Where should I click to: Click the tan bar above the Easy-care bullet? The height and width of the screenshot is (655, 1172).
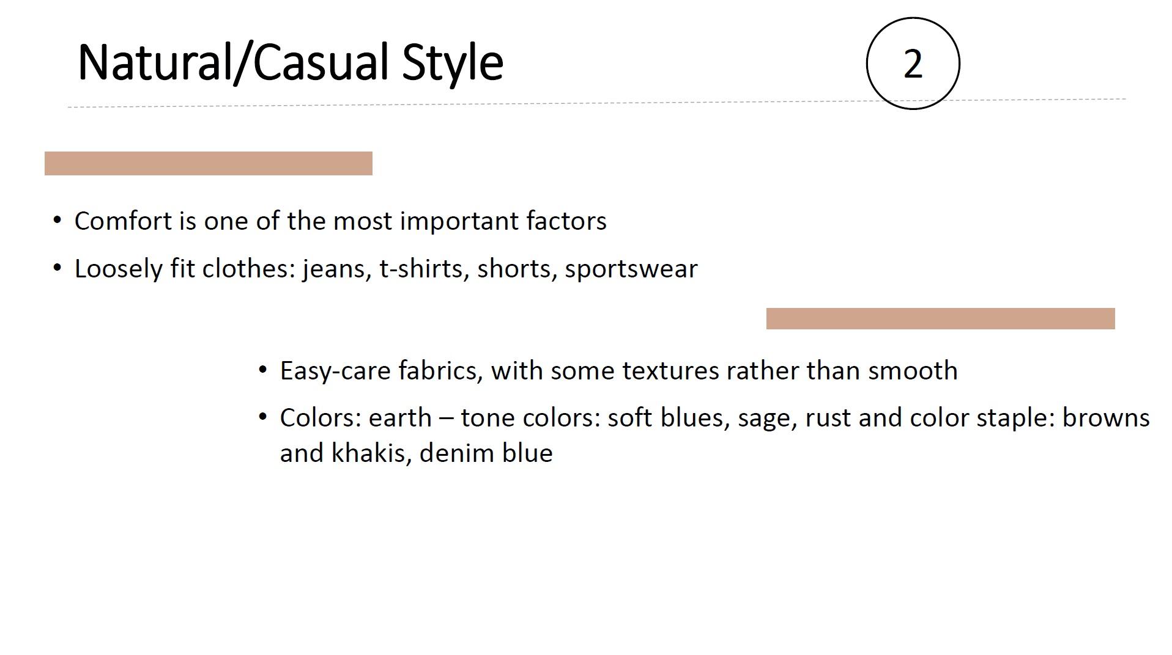click(x=940, y=318)
